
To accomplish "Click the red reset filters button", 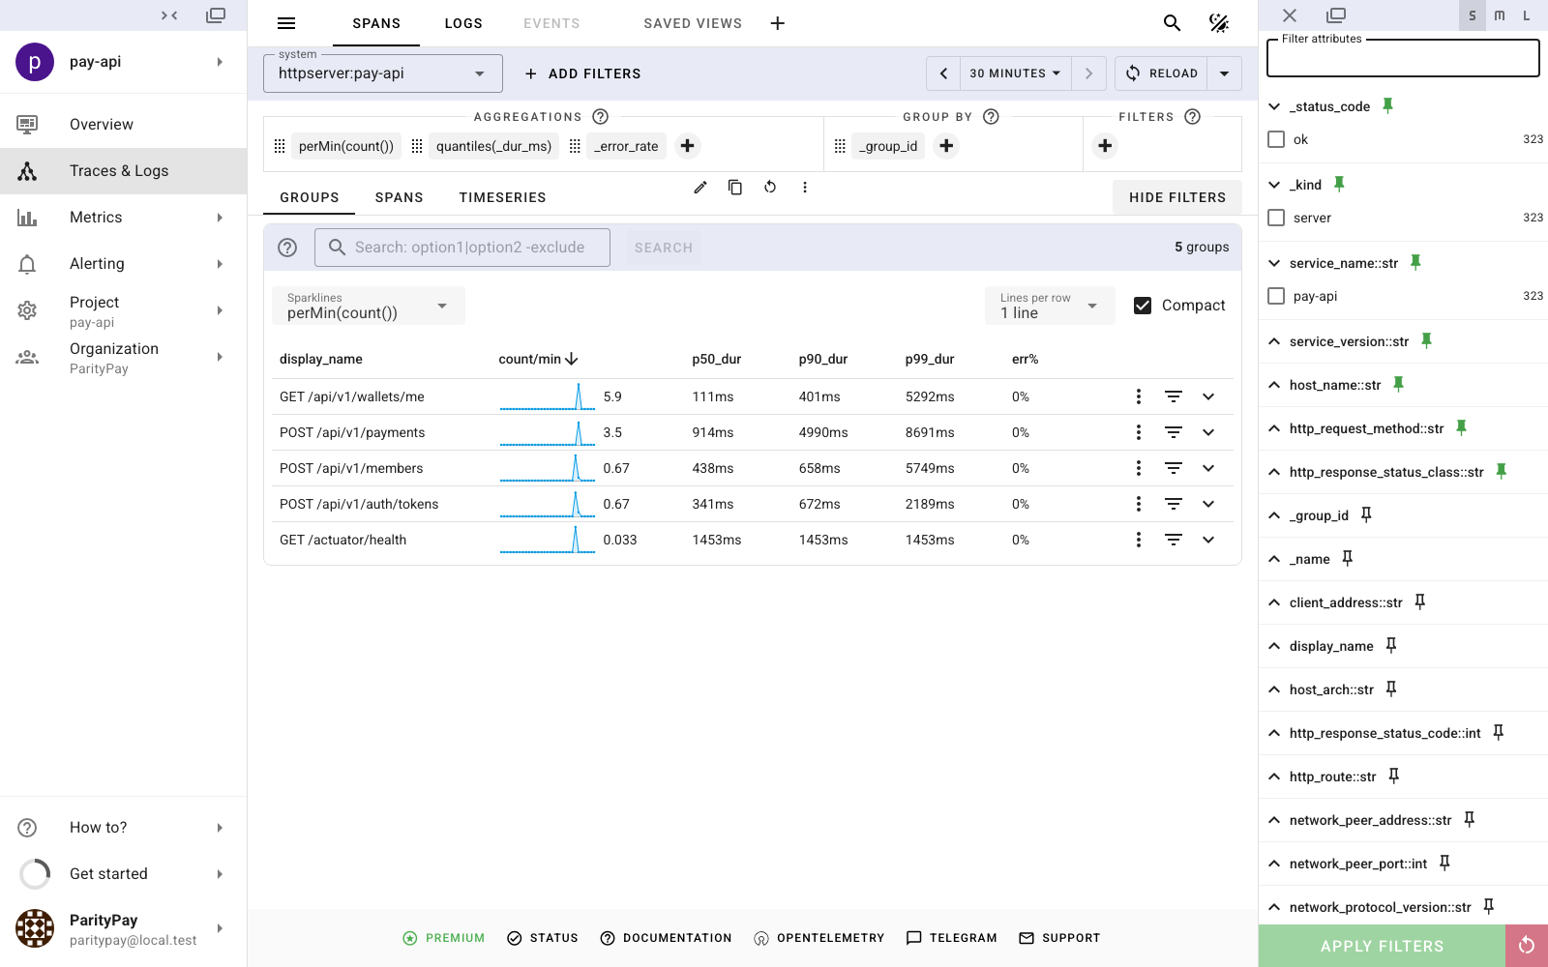I will click(x=1527, y=946).
